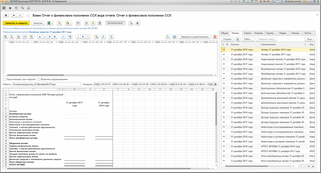Screen dimensions: 321x173
Task: Insert the conditional ?() function
Action: 70,37
